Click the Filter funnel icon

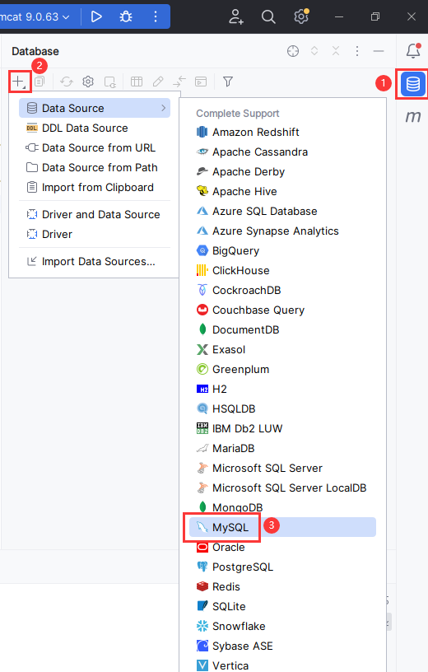tap(228, 82)
